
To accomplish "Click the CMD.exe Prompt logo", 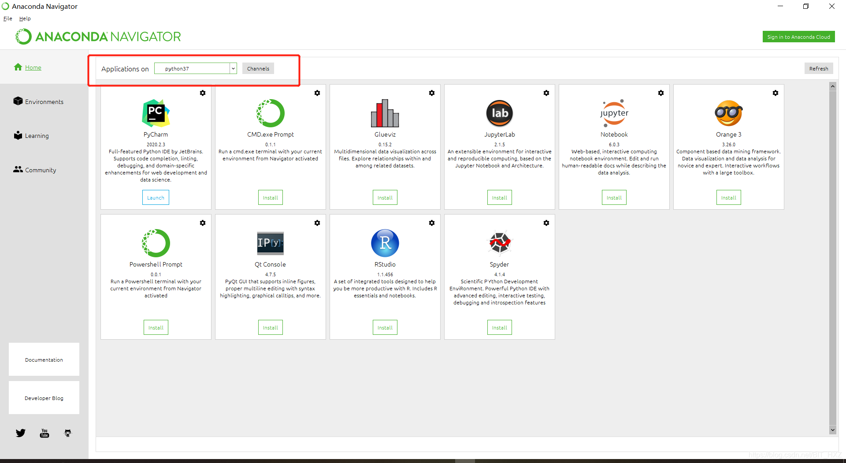I will coord(271,113).
